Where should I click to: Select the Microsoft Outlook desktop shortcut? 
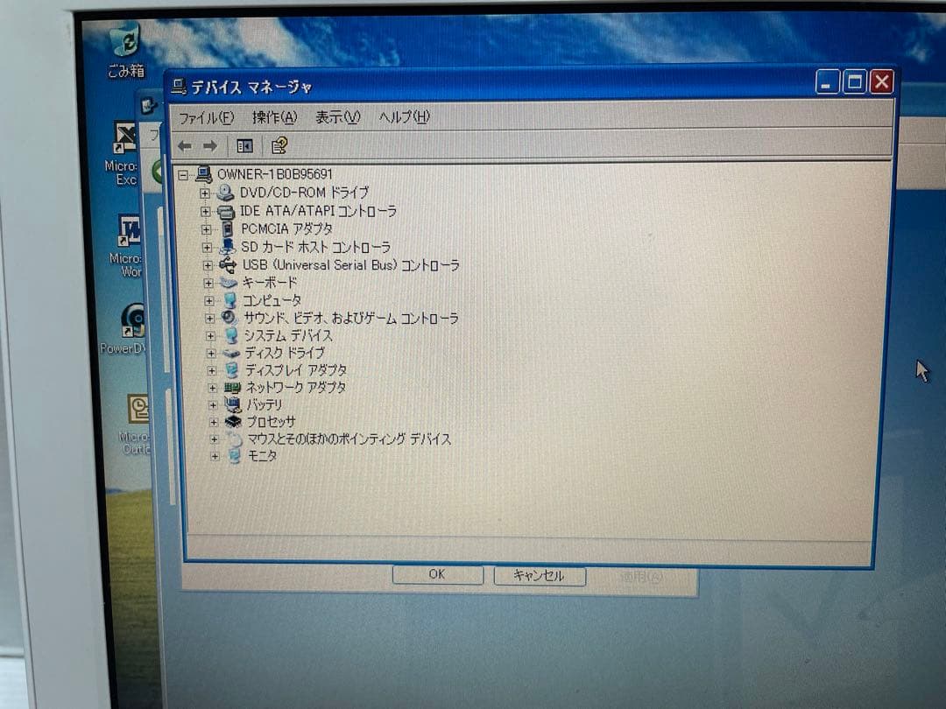(x=135, y=424)
